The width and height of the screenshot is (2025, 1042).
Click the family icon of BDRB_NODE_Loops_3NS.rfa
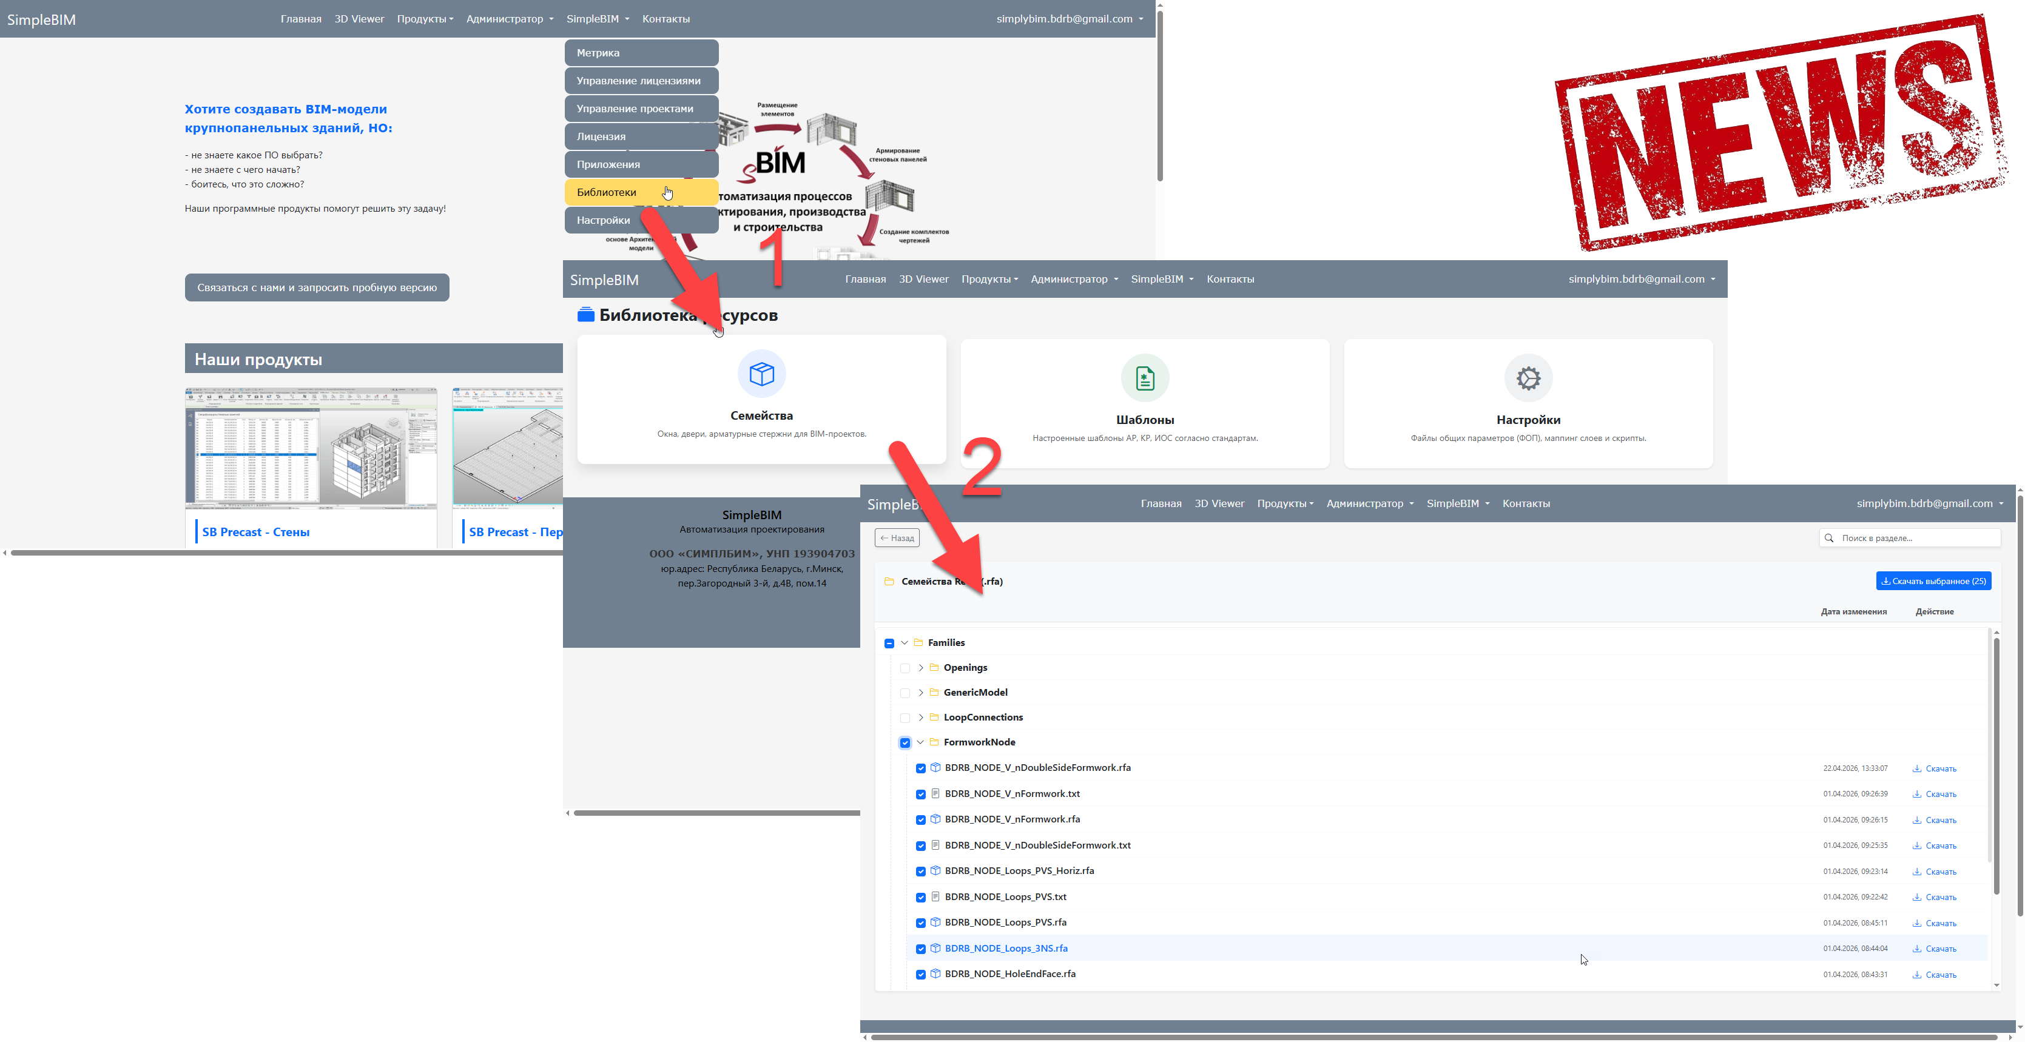935,949
